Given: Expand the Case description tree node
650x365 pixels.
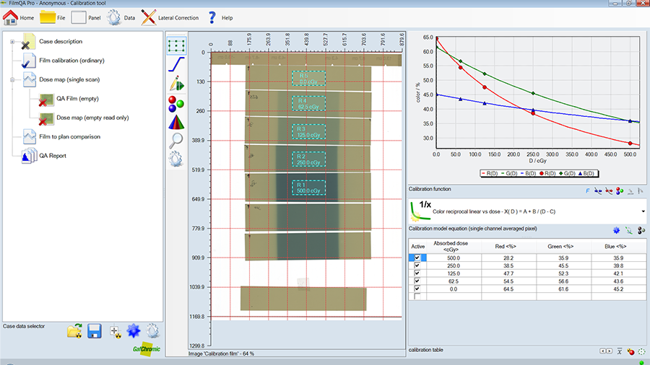Looking at the screenshot, I should point(12,42).
